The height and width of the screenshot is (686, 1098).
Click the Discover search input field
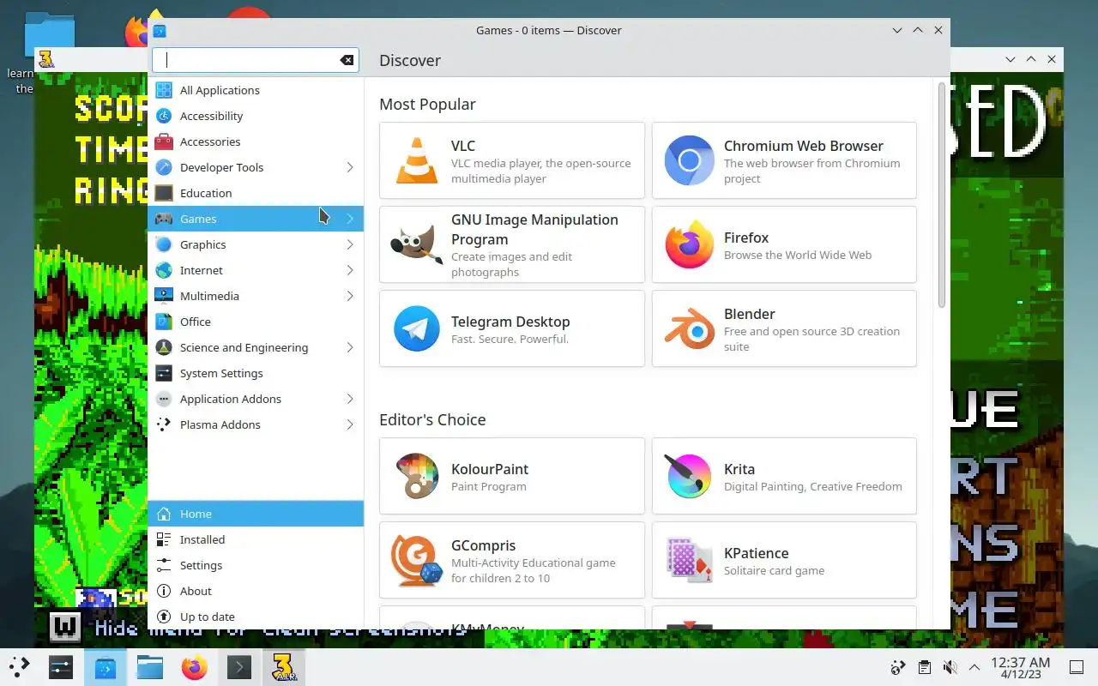click(x=256, y=60)
